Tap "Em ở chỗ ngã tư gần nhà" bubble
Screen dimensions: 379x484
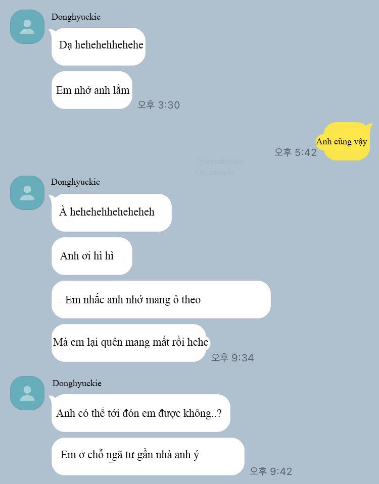tap(148, 456)
